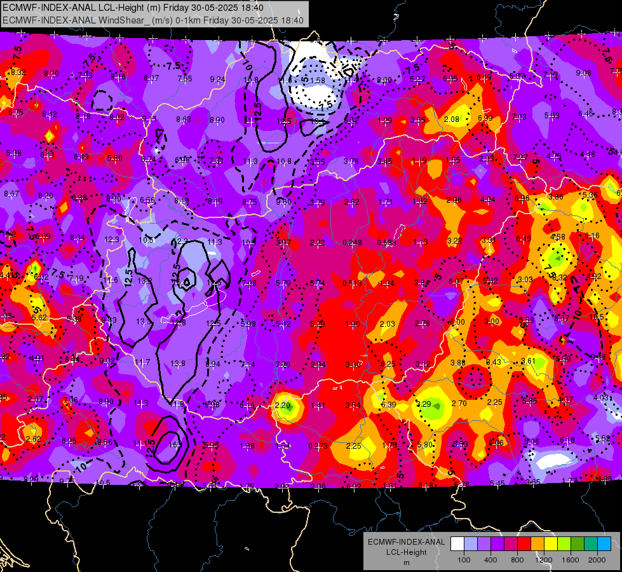Image resolution: width=622 pixels, height=572 pixels.
Task: Click the pale lavender legend swatch
Action: click(x=471, y=544)
